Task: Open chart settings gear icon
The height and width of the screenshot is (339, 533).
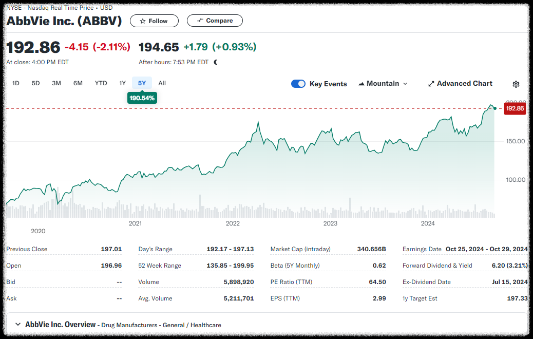Action: 516,84
